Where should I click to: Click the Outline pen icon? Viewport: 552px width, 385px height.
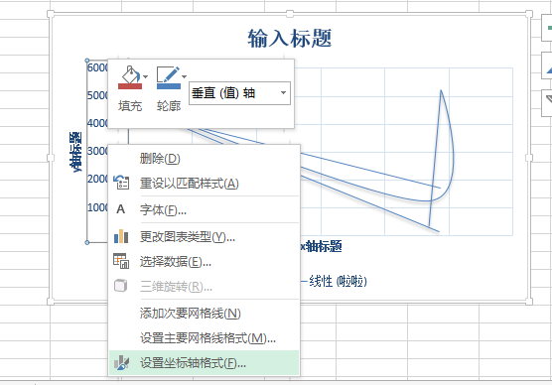(168, 74)
